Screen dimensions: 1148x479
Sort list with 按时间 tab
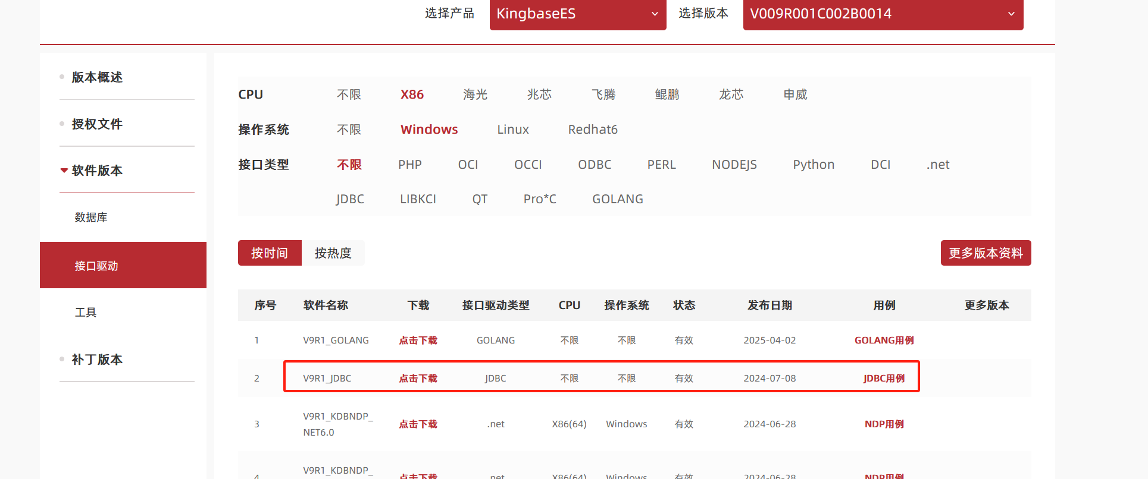coord(270,253)
